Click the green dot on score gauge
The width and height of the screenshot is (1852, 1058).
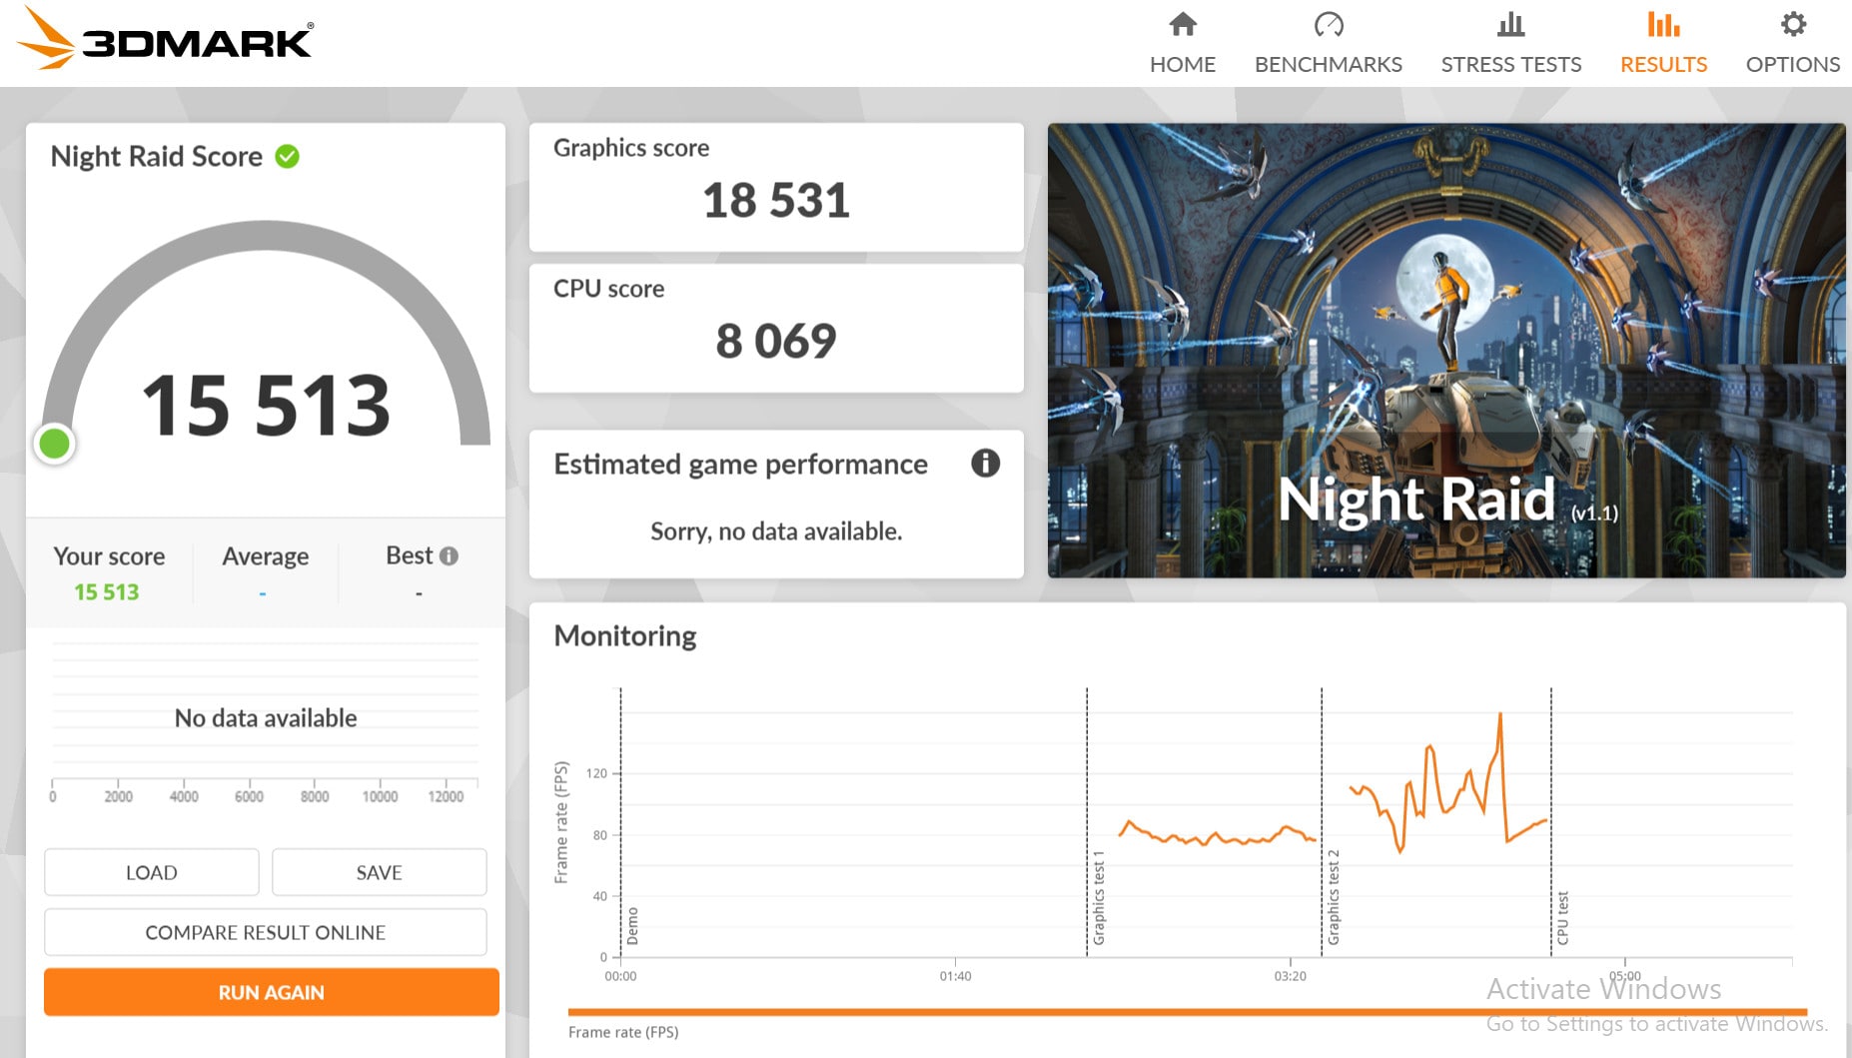(x=54, y=443)
